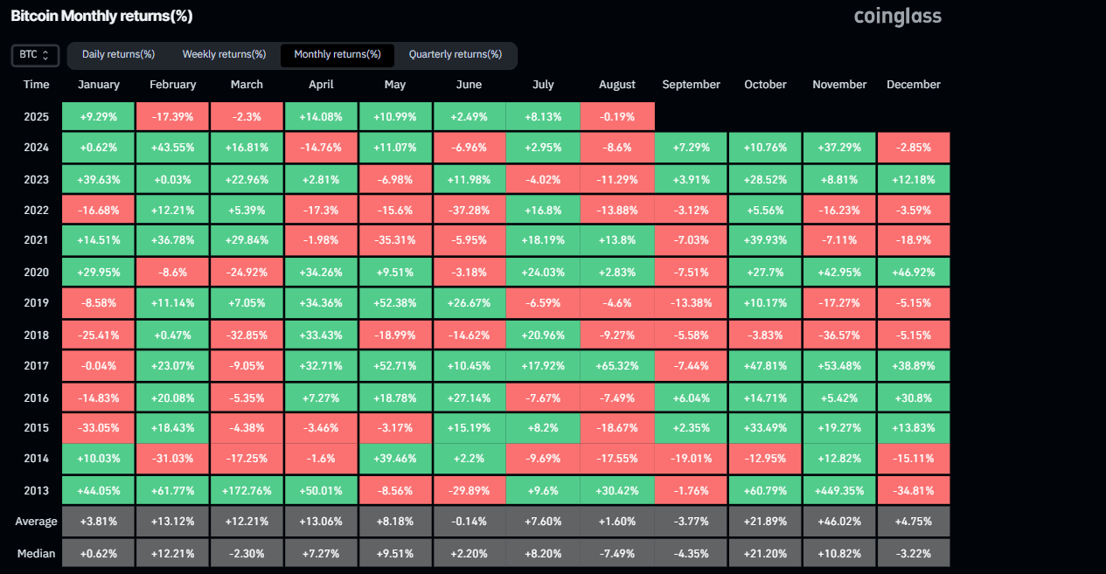Click the +46.02% November Average cell
This screenshot has height=574, width=1106.
tap(838, 521)
